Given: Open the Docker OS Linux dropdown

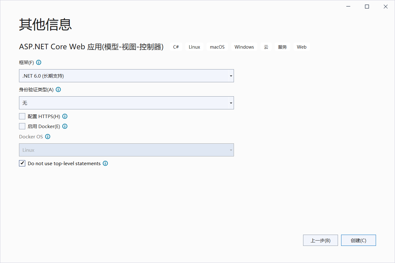Looking at the screenshot, I should (126, 150).
